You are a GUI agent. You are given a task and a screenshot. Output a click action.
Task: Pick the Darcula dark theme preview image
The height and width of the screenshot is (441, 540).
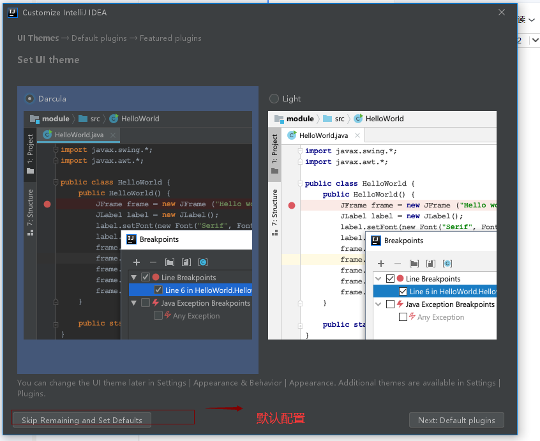coord(138,225)
